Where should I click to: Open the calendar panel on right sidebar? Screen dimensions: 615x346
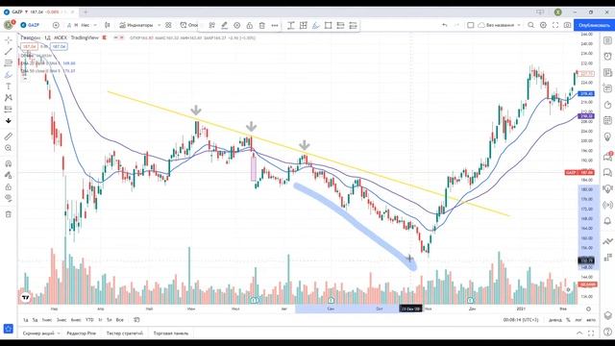point(607,120)
